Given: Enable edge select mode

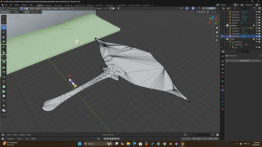Looking at the screenshot, I should [24, 8].
